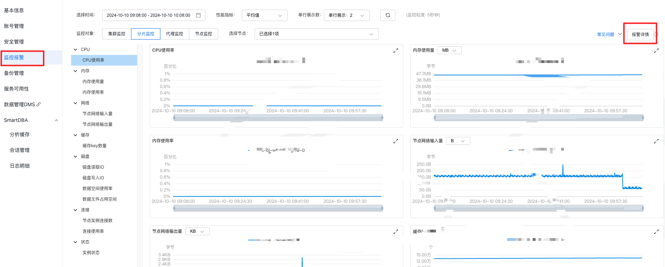This screenshot has width=665, height=267.
Task: Click 节点网络输入量 chart time range slider
Action: point(539,208)
